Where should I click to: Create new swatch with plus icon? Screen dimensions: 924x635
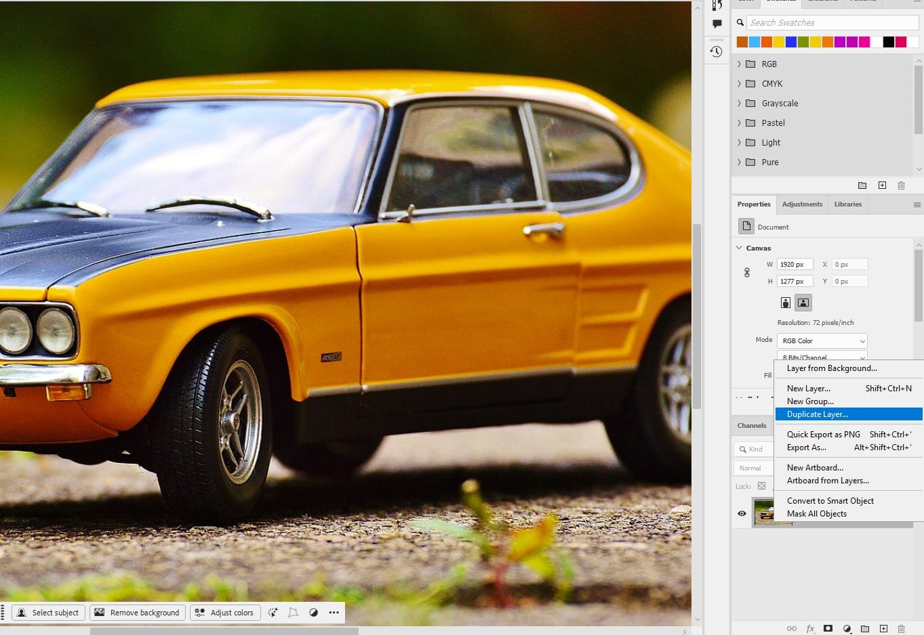(x=882, y=185)
